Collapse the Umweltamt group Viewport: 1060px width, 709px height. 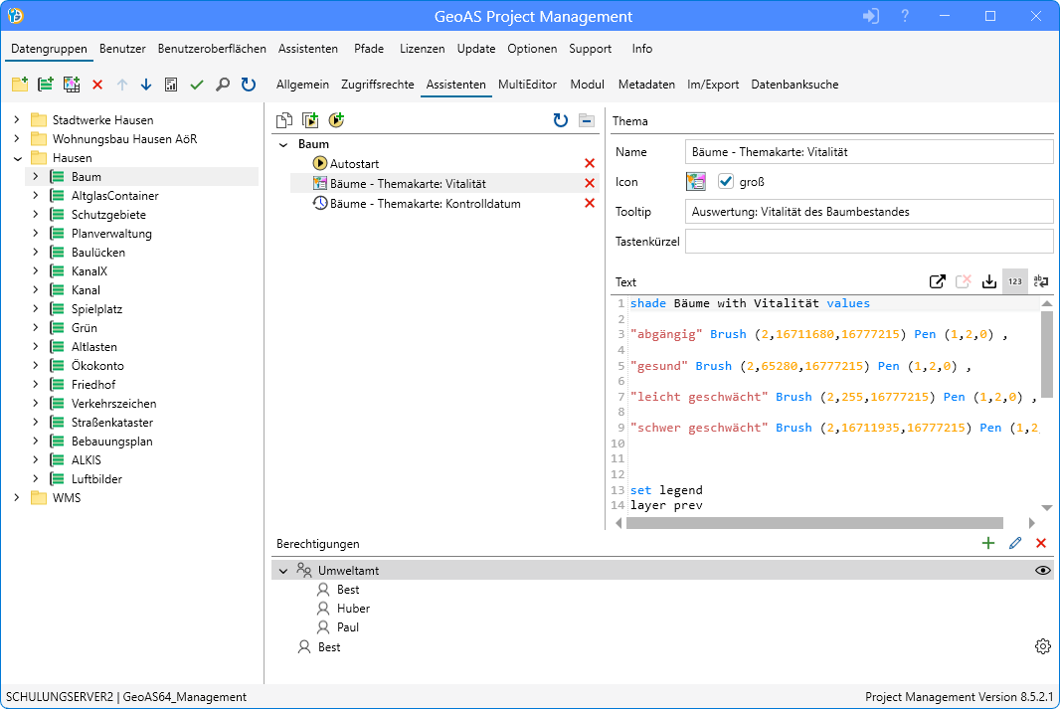[283, 571]
